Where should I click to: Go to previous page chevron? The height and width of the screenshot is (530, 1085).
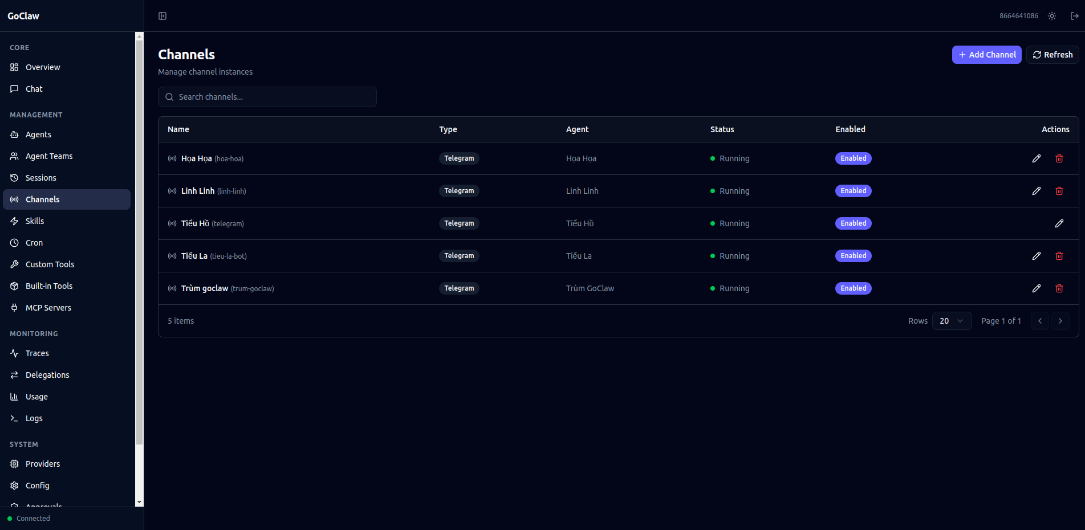(x=1039, y=321)
